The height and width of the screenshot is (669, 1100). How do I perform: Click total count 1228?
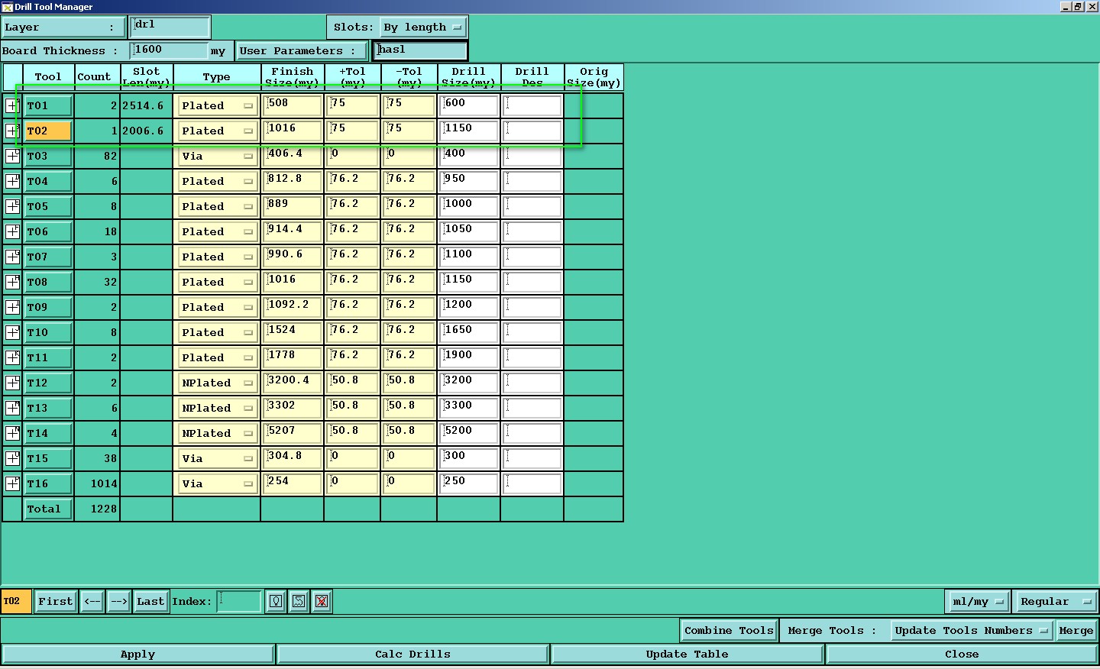pyautogui.click(x=104, y=509)
